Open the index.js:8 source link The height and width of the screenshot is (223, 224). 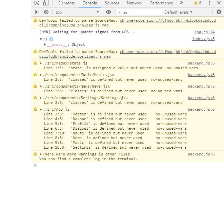[x=203, y=39]
